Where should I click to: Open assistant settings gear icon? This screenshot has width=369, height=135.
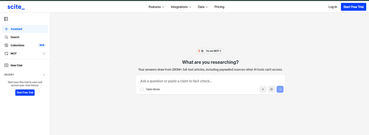coord(272,89)
